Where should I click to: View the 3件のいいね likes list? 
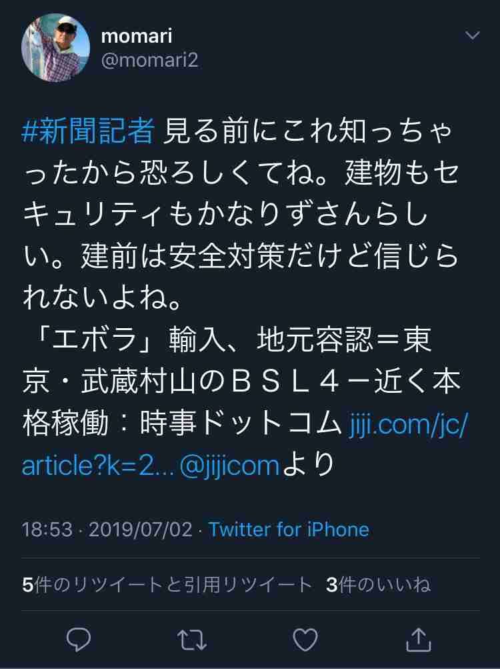pos(378,584)
